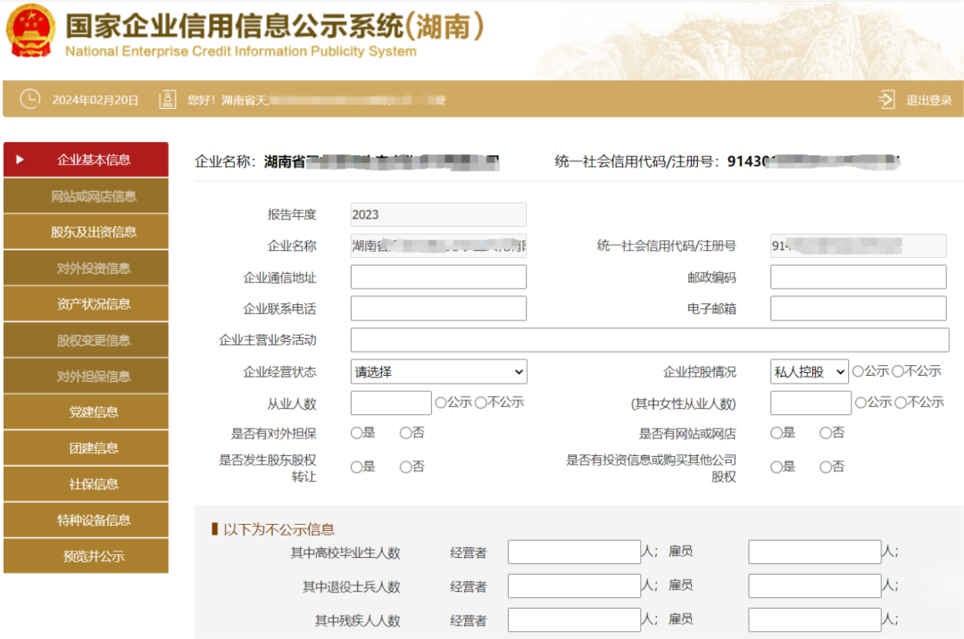Select 否 for 是否有对外担保
Image resolution: width=964 pixels, height=639 pixels.
(x=405, y=433)
